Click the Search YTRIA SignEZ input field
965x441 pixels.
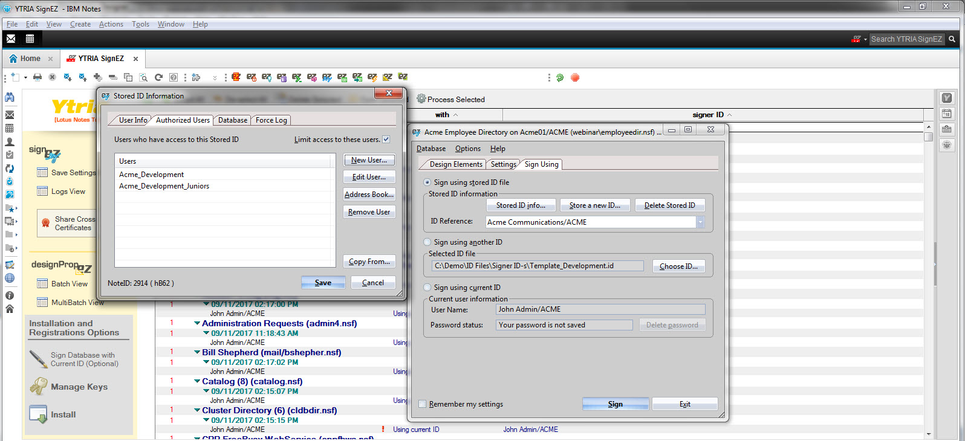(x=906, y=39)
